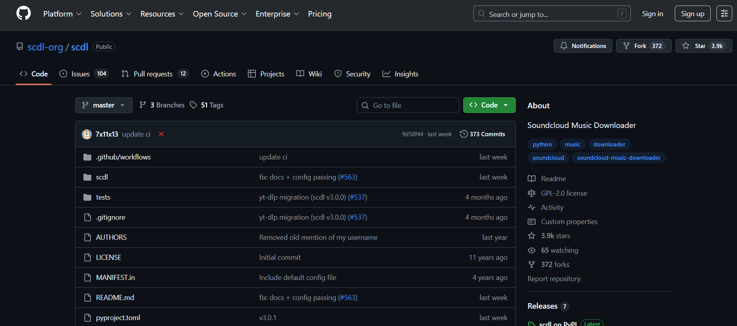Expand the Solutions navigation menu
Image resolution: width=737 pixels, height=326 pixels.
(111, 14)
